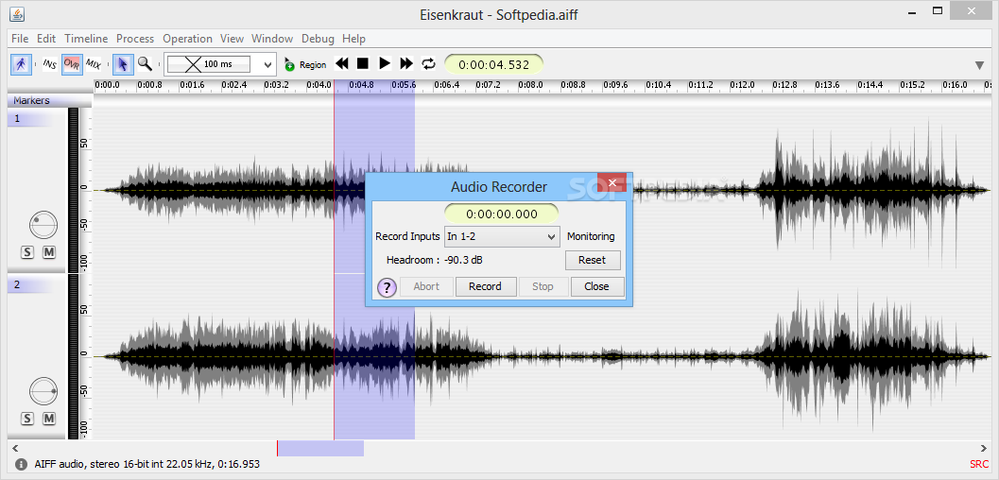Mute channel 1 with M button
Screen dimensions: 999x480
[49, 252]
